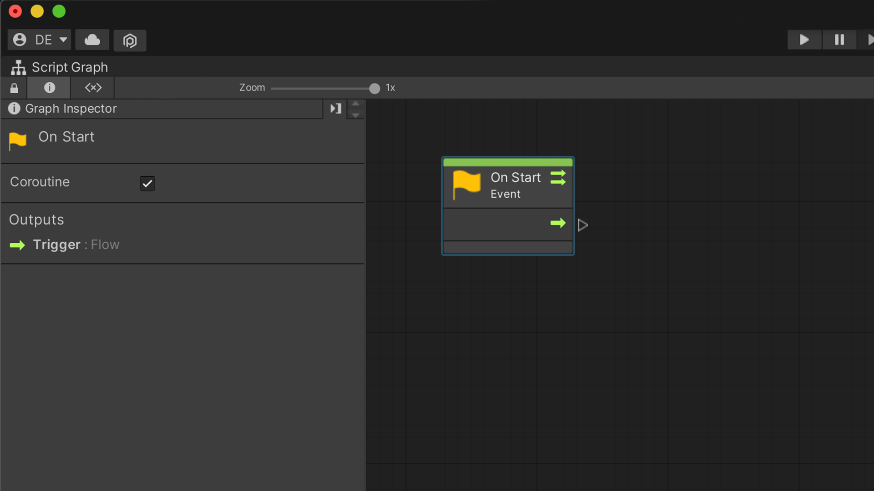The width and height of the screenshot is (874, 491).
Task: Click the up scroll arrow beside Graph Inspector
Action: click(356, 104)
